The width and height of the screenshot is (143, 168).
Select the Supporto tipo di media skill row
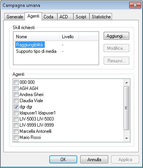pos(36,51)
